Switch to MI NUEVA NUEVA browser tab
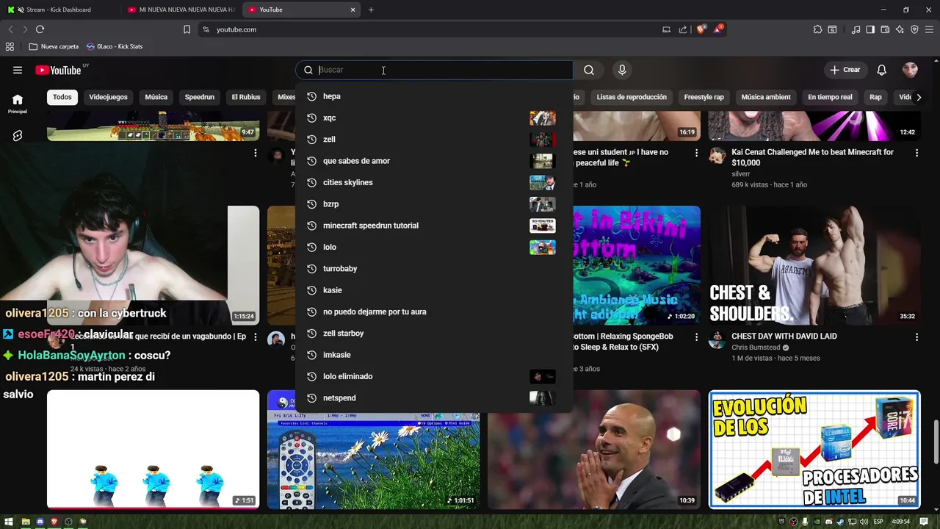The height and width of the screenshot is (529, 940). (x=181, y=10)
